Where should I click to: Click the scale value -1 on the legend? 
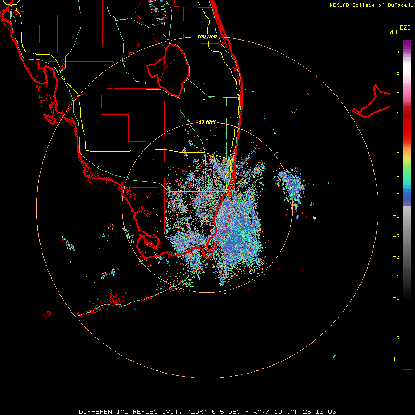click(396, 216)
